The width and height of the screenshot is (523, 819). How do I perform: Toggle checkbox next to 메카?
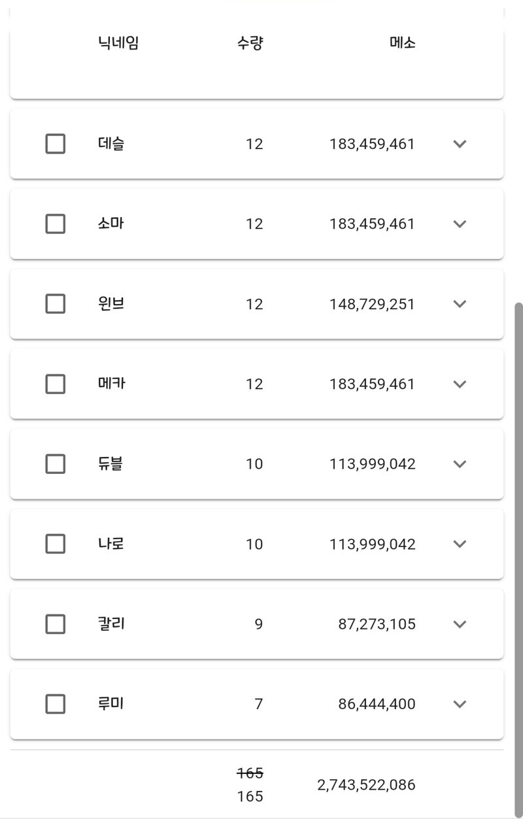click(56, 384)
